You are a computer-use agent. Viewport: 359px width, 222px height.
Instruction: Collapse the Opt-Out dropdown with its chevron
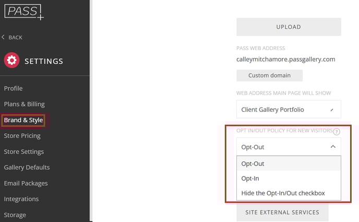coord(333,147)
